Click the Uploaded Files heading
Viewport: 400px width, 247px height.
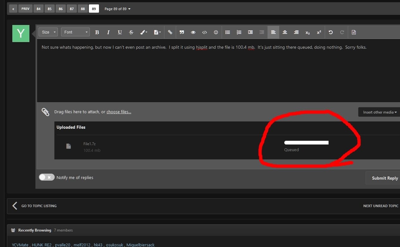(x=71, y=127)
